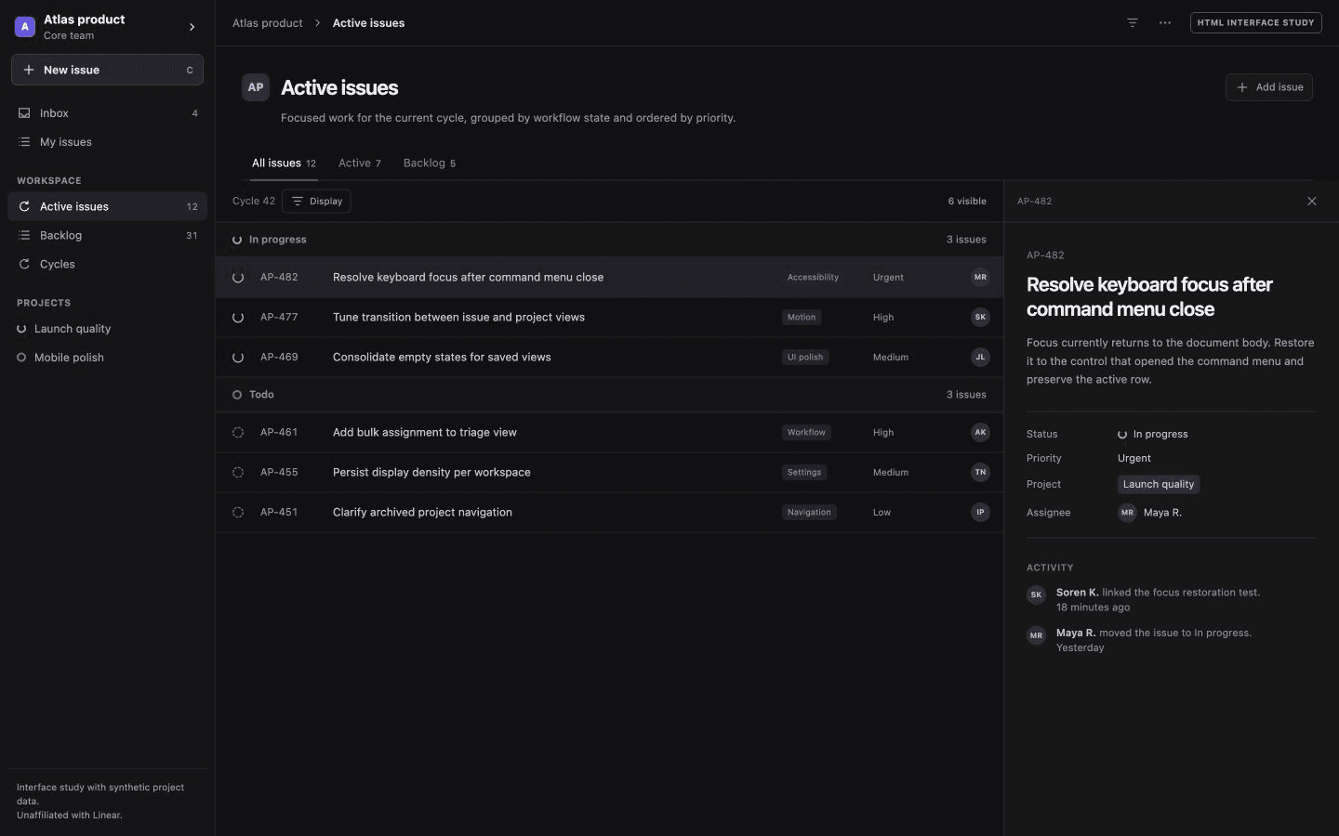
Task: Open the Mobile polish project
Action: tap(107, 358)
